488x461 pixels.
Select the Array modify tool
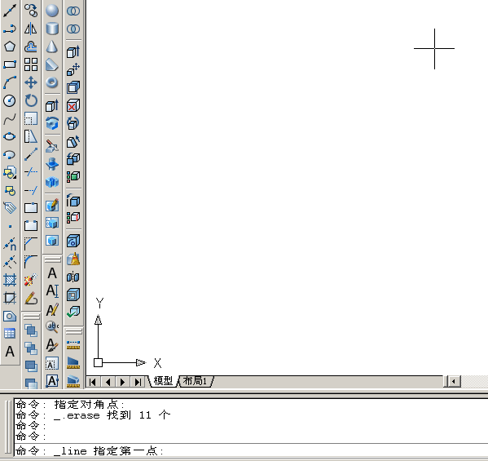[x=31, y=64]
